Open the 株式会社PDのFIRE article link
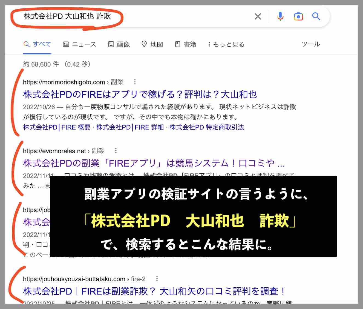This screenshot has height=309, width=363. point(140,95)
